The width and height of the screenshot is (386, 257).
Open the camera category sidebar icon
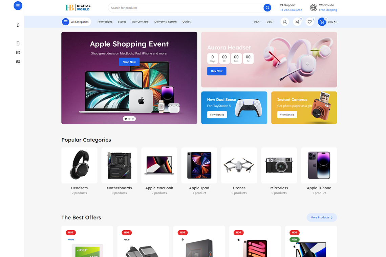(x=18, y=62)
